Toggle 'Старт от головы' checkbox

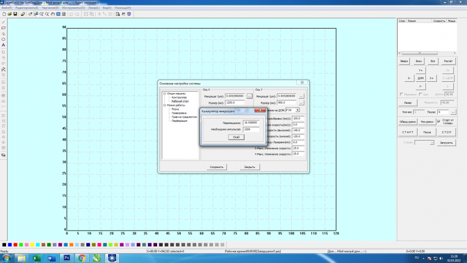click(x=439, y=121)
